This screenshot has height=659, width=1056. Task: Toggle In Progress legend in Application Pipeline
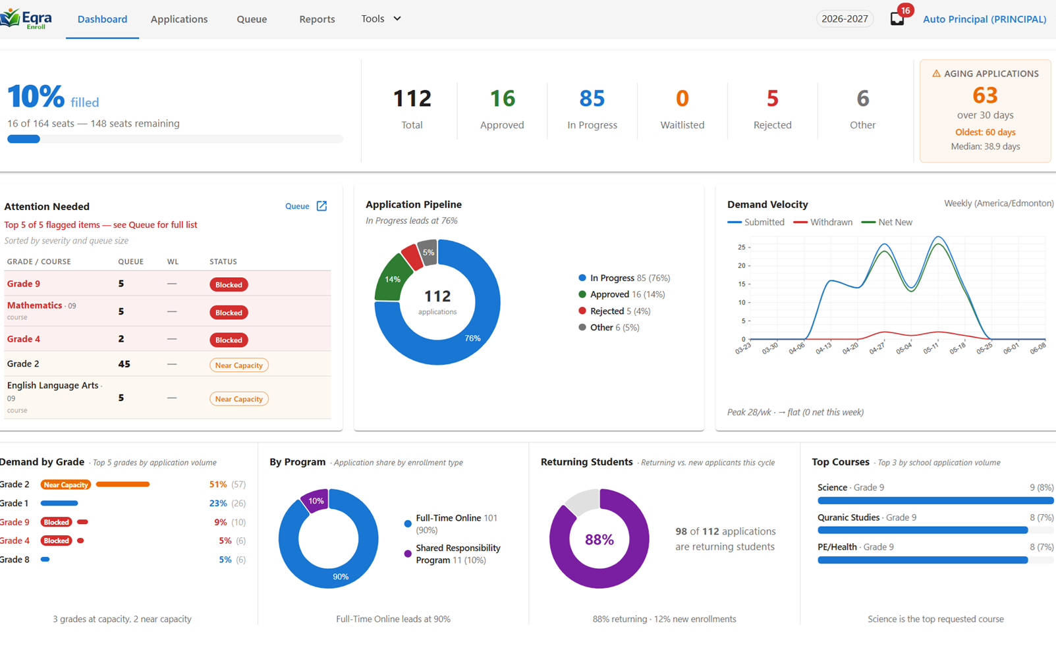[624, 278]
